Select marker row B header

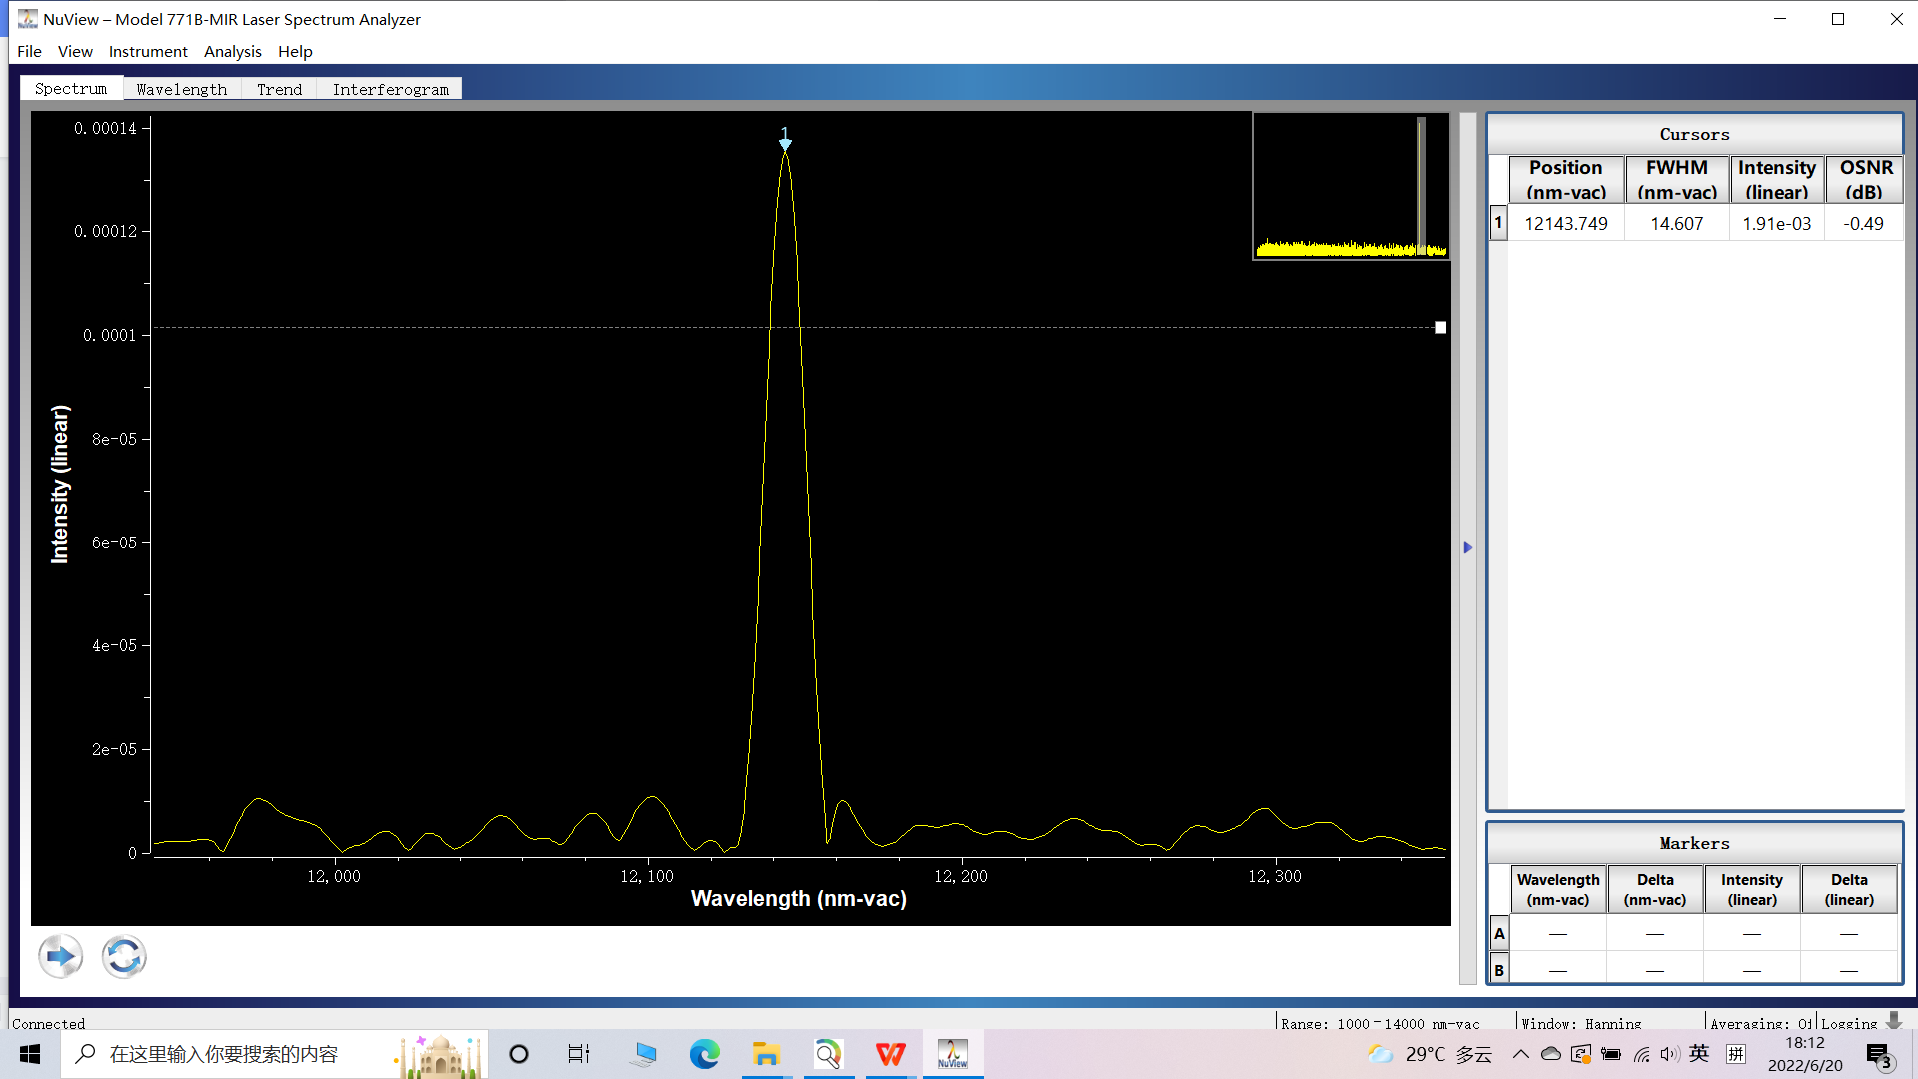click(1498, 969)
